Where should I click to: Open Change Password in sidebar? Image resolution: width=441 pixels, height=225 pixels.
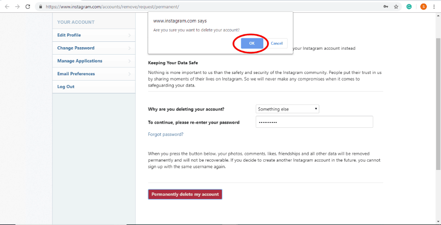pos(93,48)
